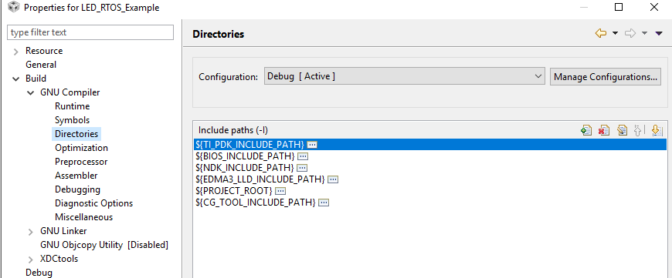The height and width of the screenshot is (278, 672).
Task: Click the ellipsis beside ${CG_TOOL_INCLUDE_PATH}
Action: pos(324,203)
